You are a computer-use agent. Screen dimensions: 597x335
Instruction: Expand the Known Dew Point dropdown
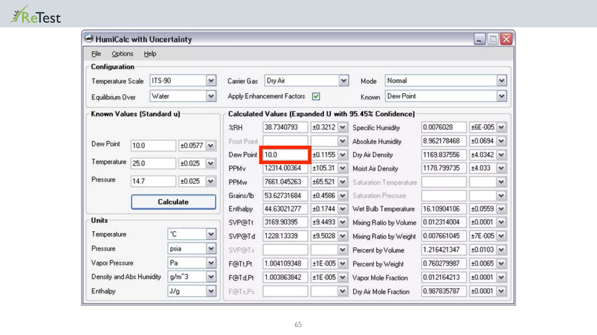point(501,96)
